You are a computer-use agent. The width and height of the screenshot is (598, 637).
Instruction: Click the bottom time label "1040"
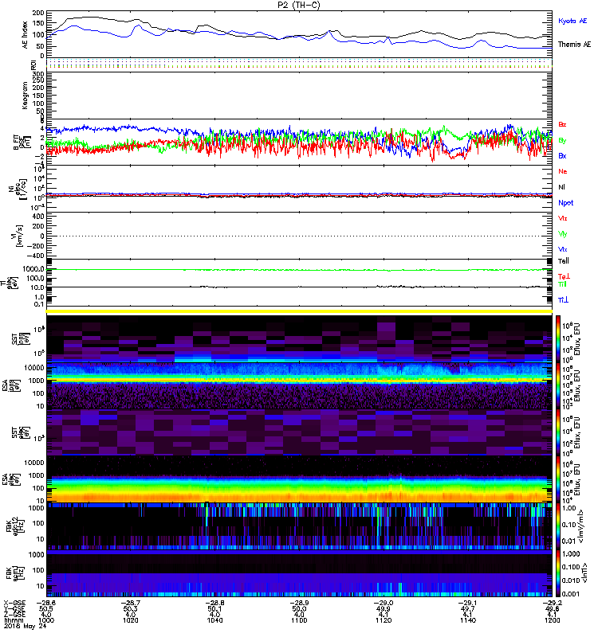point(214,620)
